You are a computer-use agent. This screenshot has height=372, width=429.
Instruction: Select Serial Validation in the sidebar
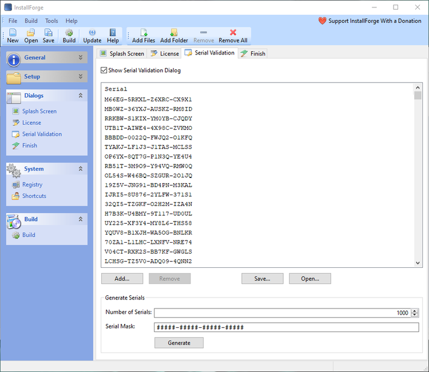42,134
